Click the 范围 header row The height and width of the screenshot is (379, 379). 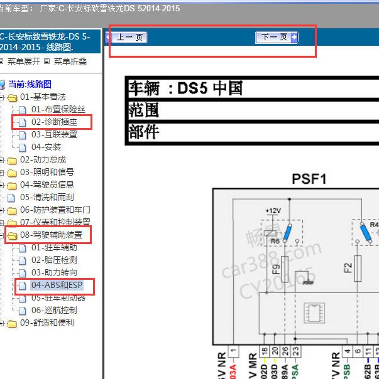point(253,110)
